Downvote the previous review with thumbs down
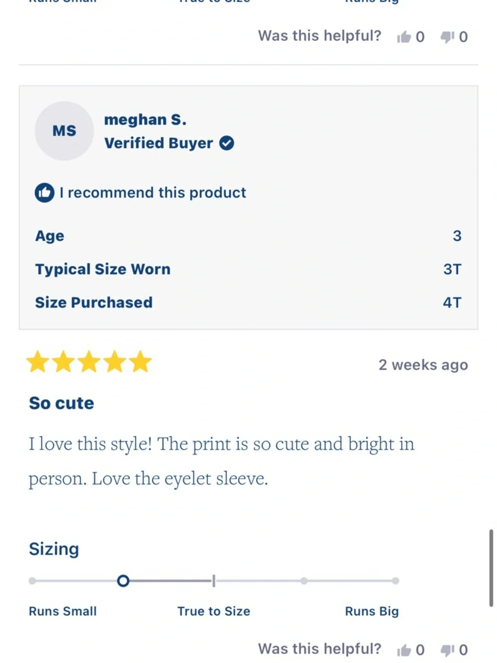Screen dimensions: 497x663 click(447, 37)
